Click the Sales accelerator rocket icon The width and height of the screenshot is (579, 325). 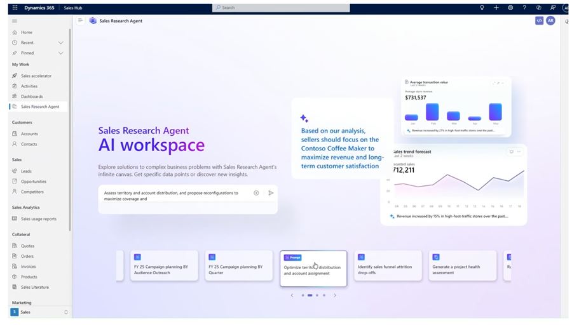pyautogui.click(x=15, y=76)
